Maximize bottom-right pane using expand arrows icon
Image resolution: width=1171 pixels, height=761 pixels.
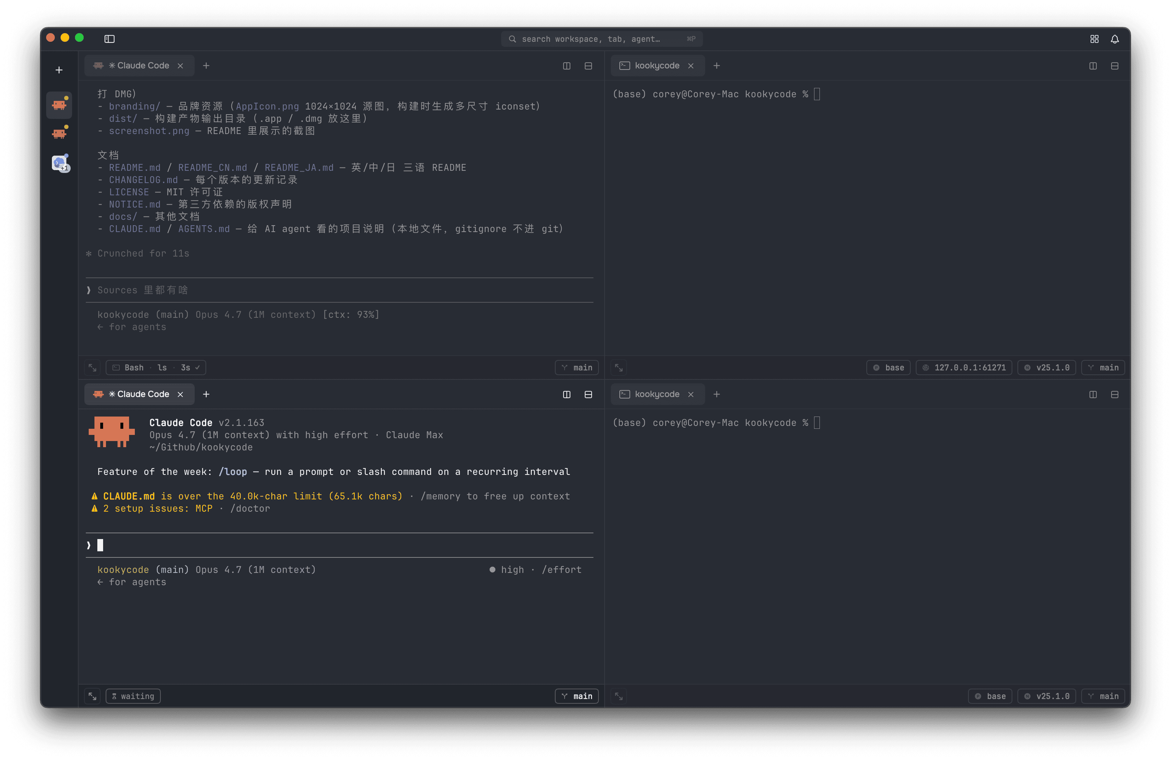[619, 697]
